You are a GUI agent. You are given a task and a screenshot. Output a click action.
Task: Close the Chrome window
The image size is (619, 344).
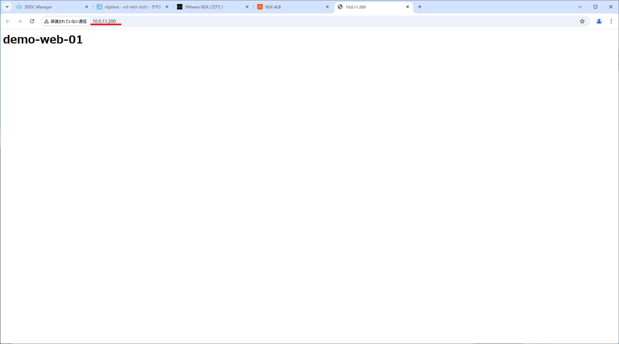point(610,7)
